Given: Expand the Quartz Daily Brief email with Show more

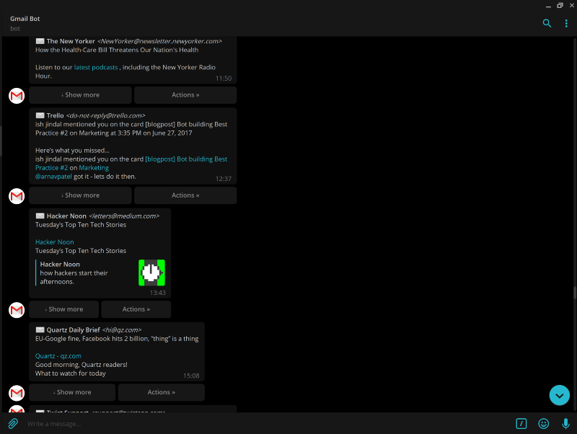Looking at the screenshot, I should pos(72,392).
